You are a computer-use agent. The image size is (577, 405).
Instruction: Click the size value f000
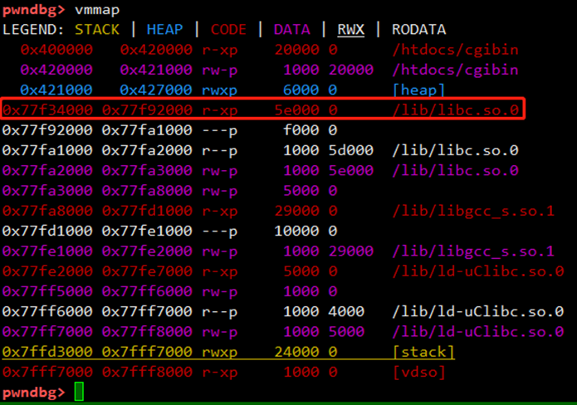(x=301, y=130)
